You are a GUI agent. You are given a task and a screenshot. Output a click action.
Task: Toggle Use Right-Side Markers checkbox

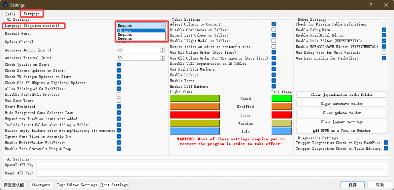(x=274, y=69)
